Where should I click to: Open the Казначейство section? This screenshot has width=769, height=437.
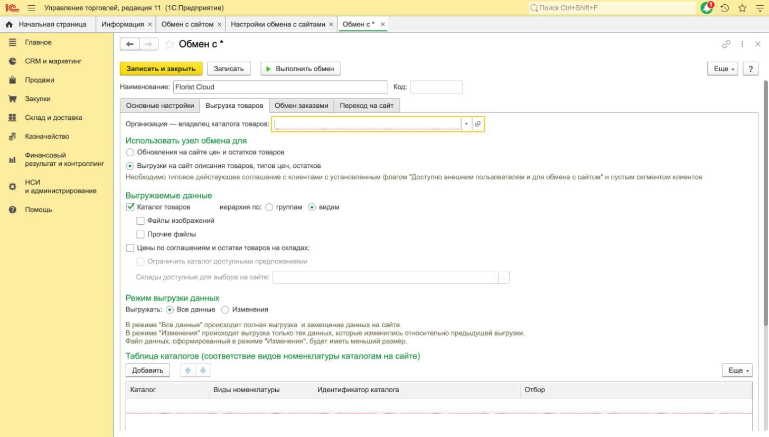point(47,136)
